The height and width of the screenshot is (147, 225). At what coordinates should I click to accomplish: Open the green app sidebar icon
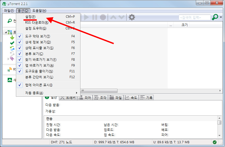coord(10,80)
